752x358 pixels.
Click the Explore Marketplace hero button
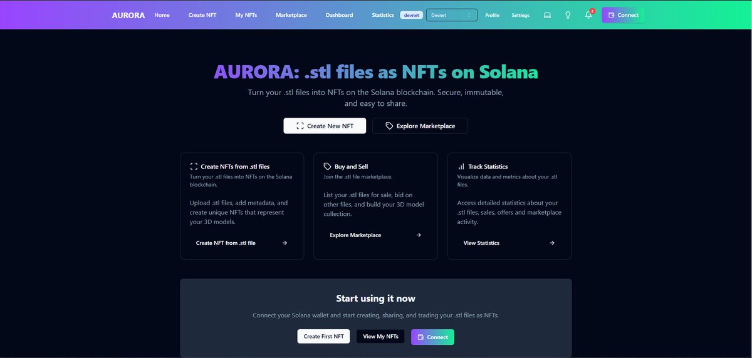420,126
